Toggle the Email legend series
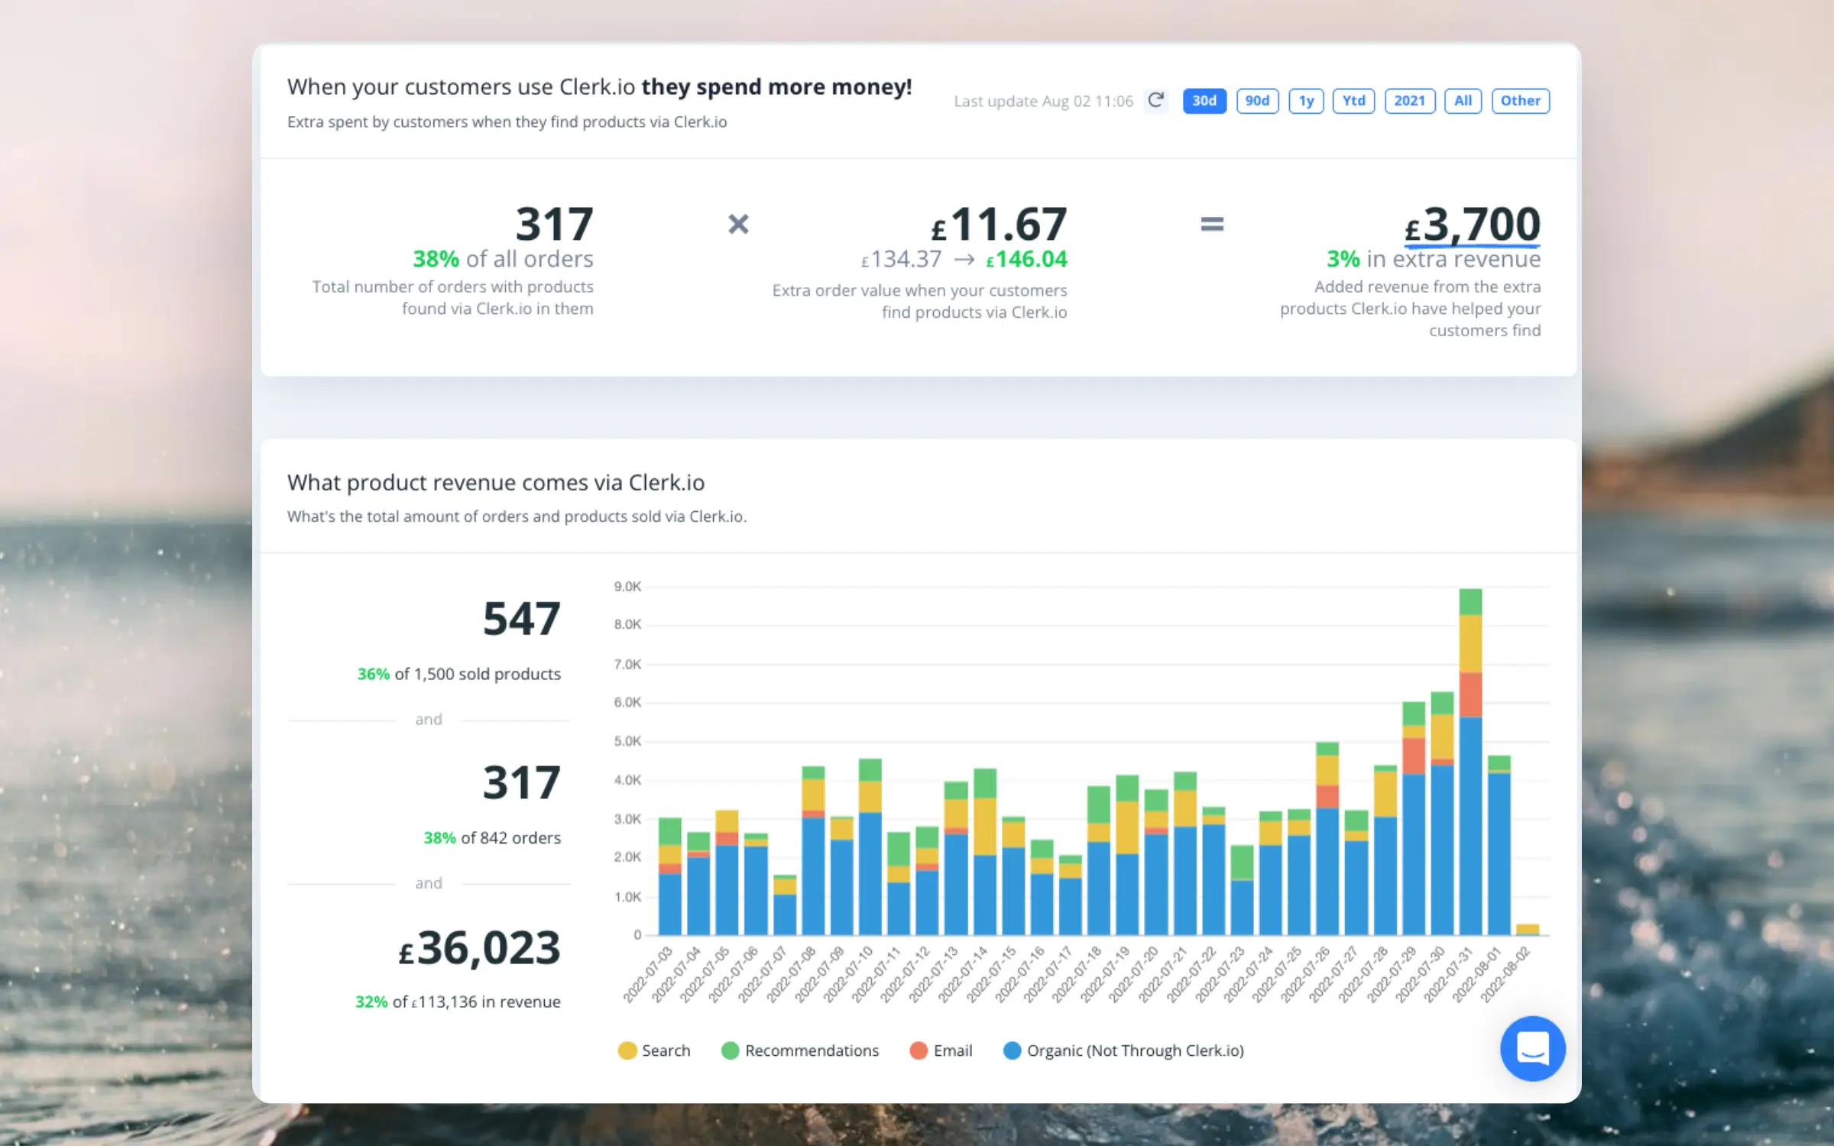 tap(941, 1050)
